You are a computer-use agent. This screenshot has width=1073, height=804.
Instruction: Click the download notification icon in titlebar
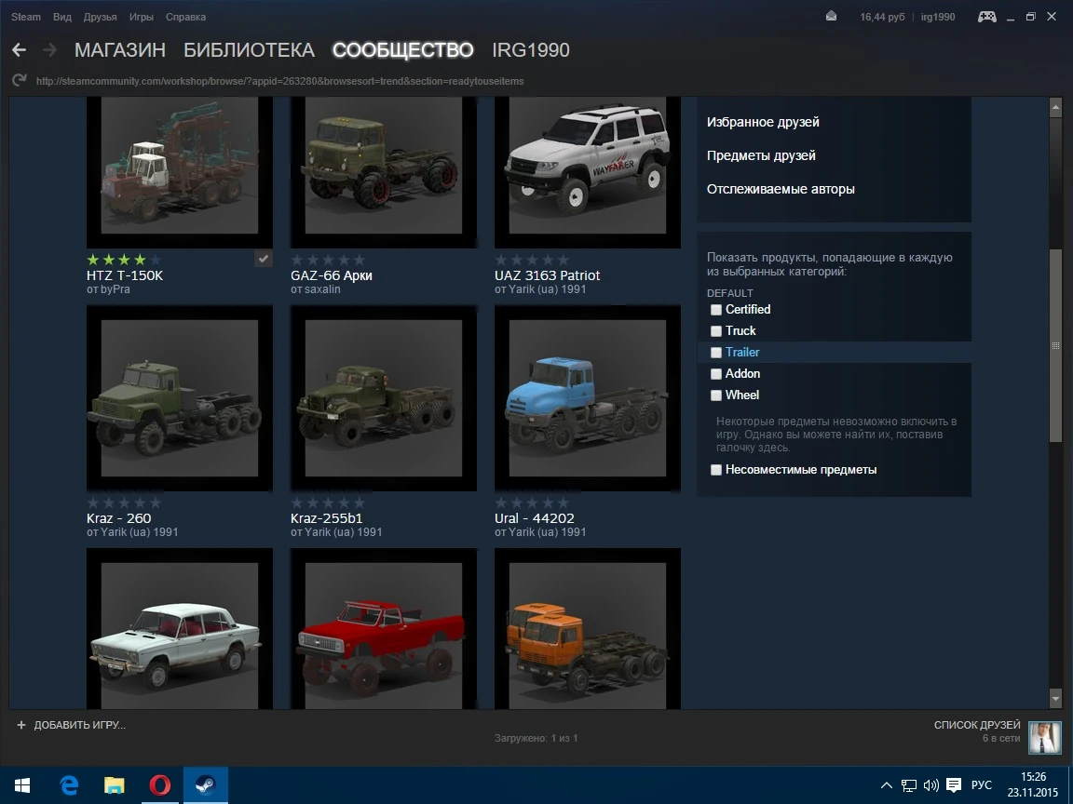832,16
